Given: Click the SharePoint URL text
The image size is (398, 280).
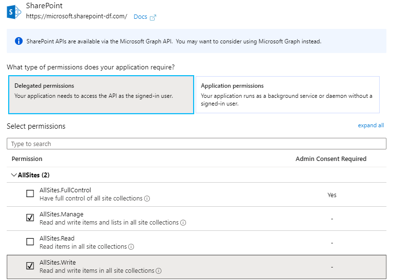Looking at the screenshot, I should click(77, 16).
